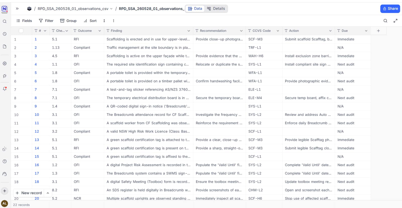Select CCVS code cell ELE-M4
The image size is (402, 208).
click(x=264, y=98)
